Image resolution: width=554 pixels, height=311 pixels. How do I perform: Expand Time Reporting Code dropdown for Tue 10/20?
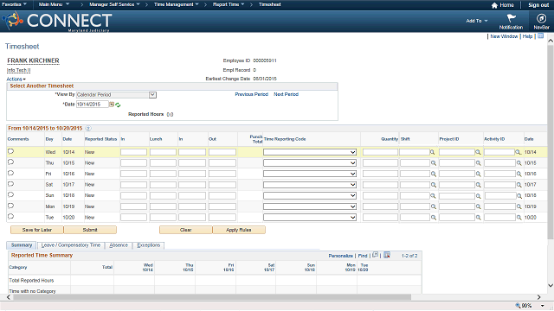coord(310,217)
